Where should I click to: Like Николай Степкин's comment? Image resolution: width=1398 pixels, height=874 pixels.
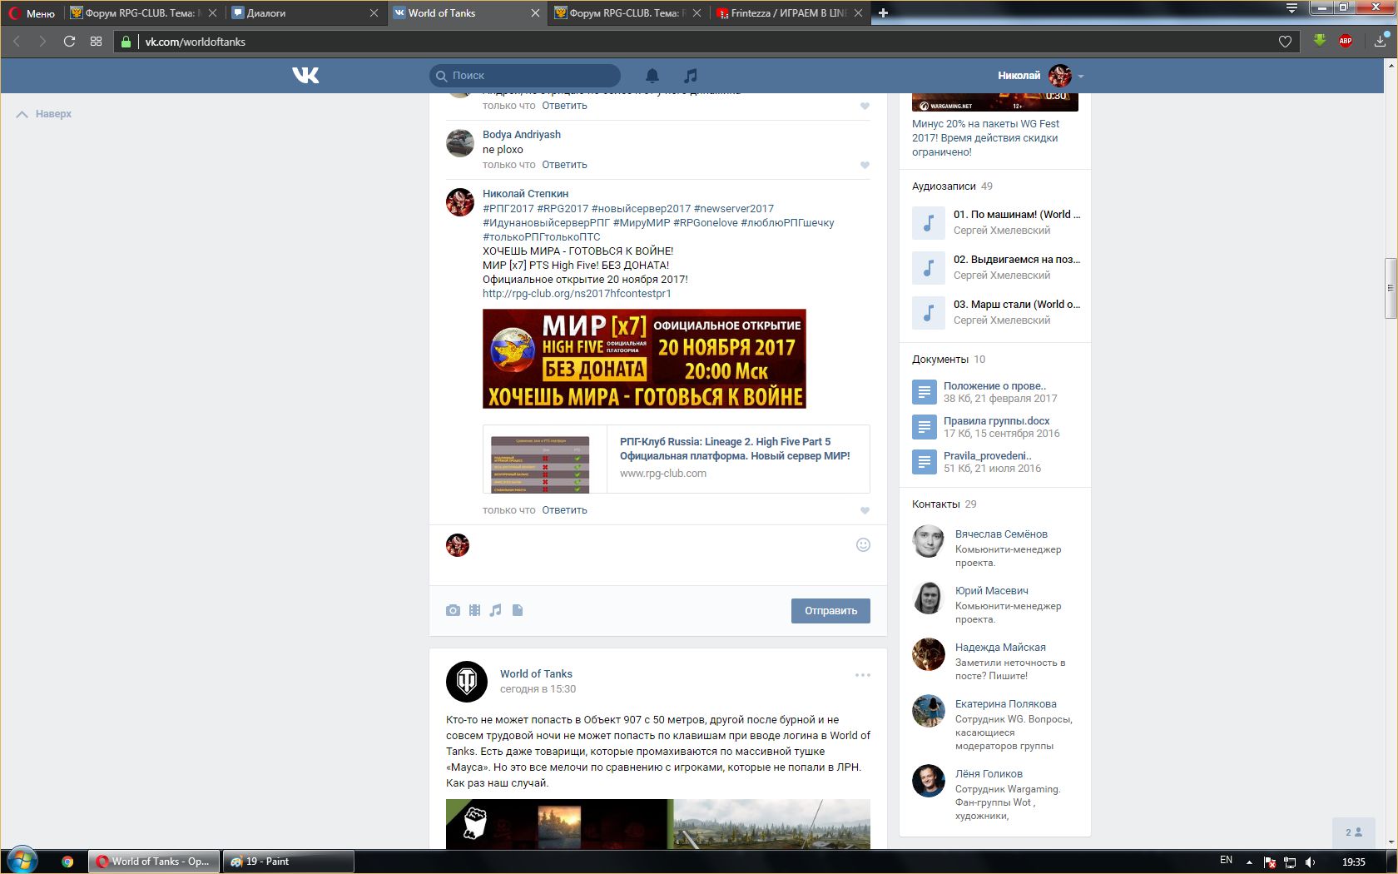(x=865, y=510)
